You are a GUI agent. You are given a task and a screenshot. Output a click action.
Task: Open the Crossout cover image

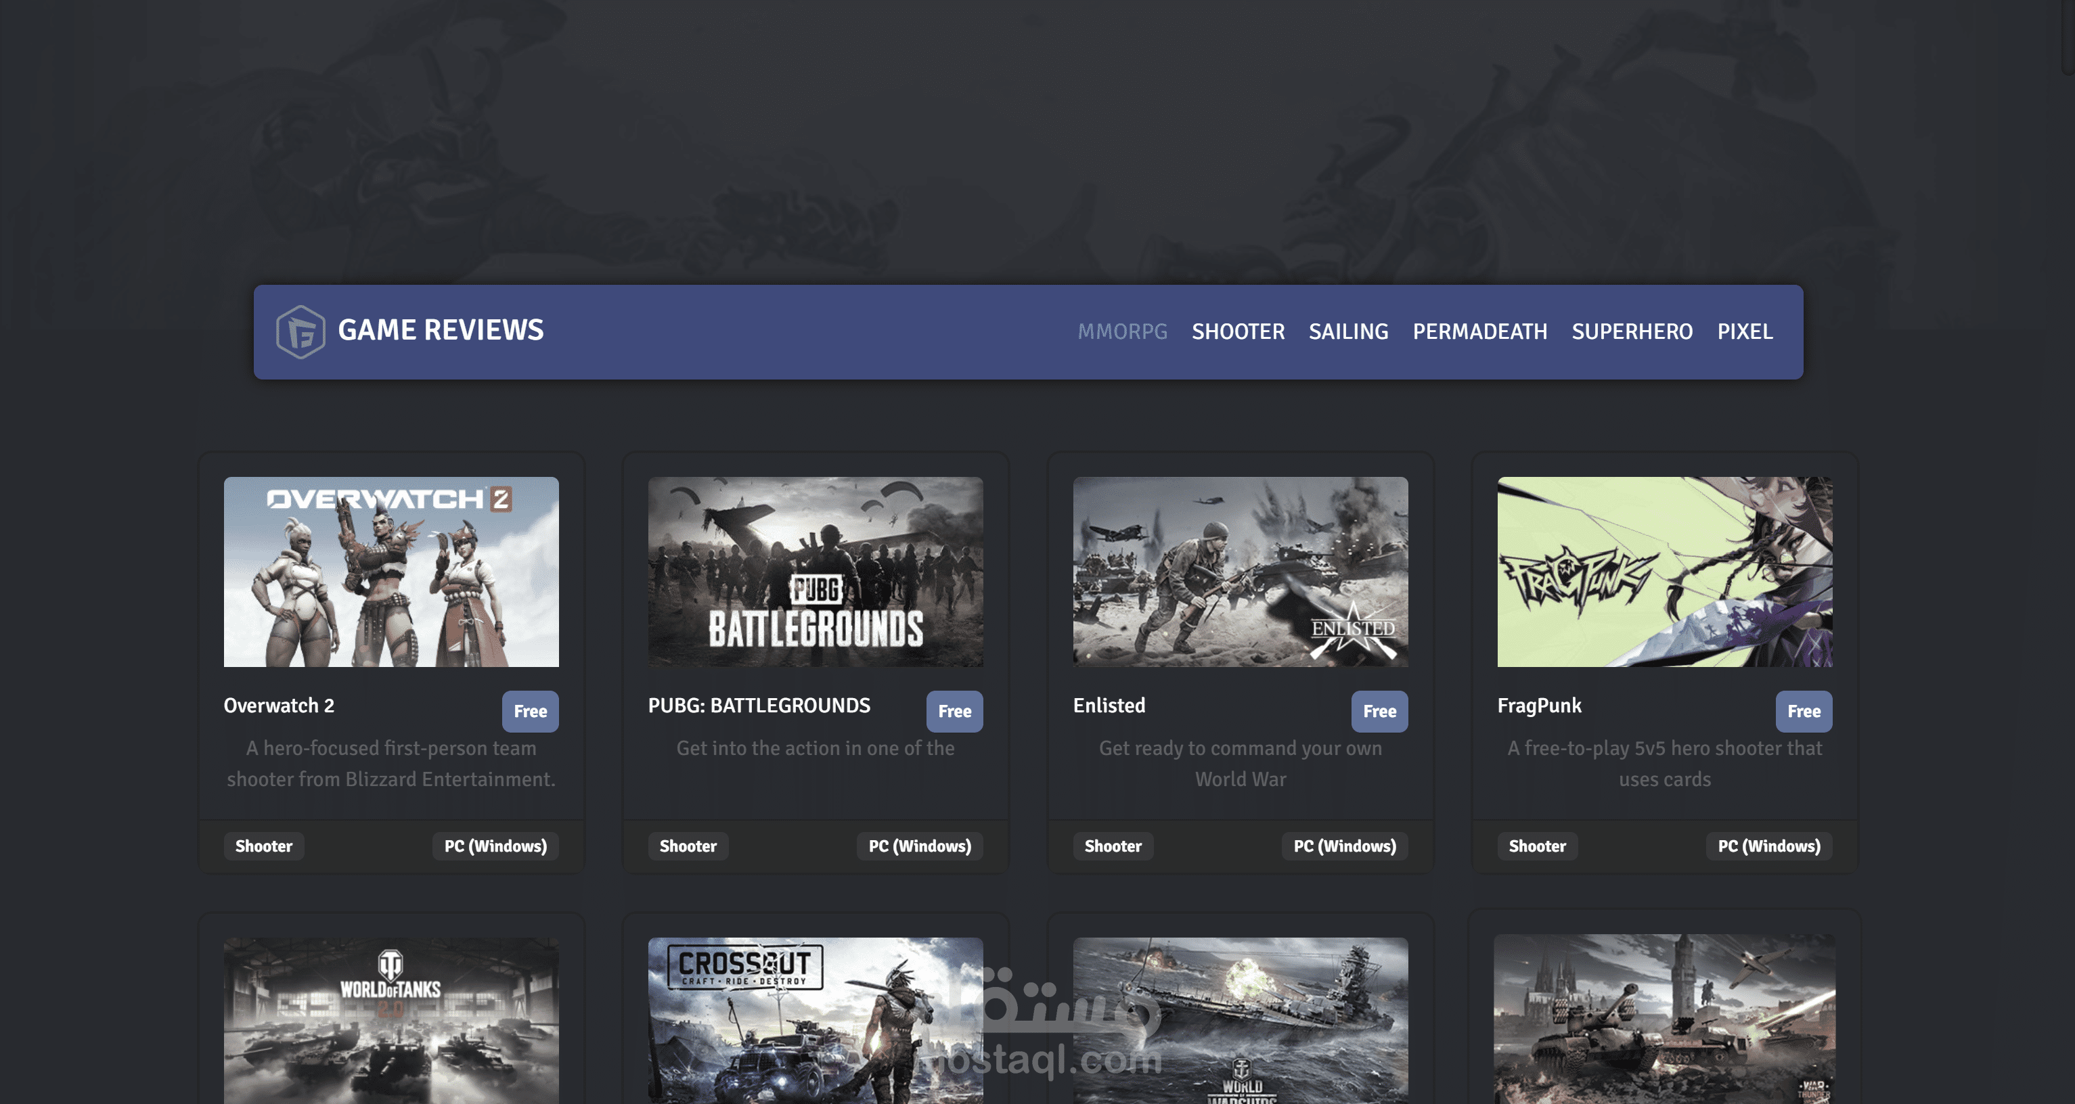815,1020
